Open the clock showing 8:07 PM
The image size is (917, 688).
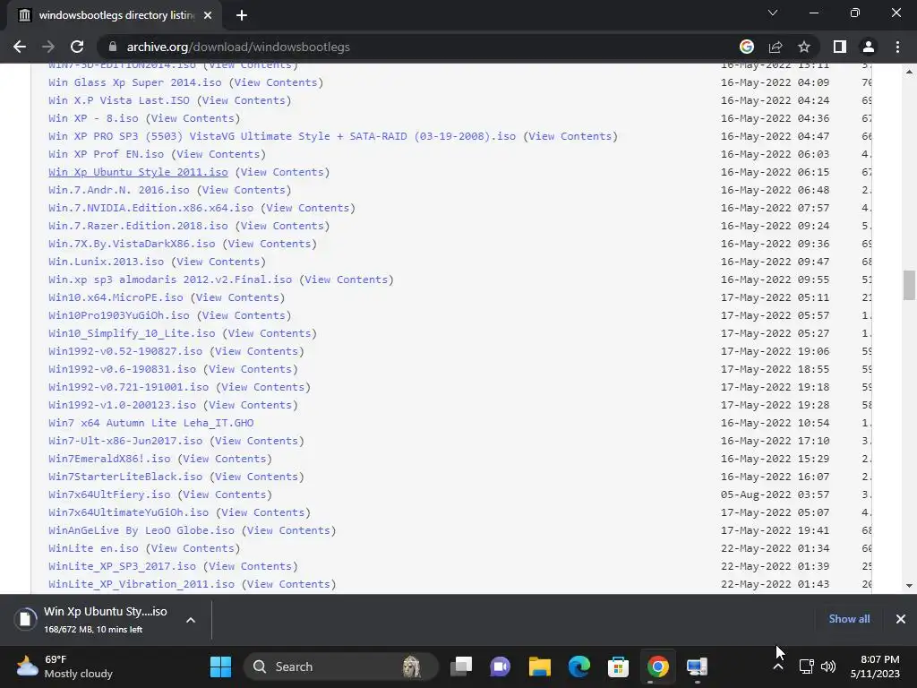(875, 666)
